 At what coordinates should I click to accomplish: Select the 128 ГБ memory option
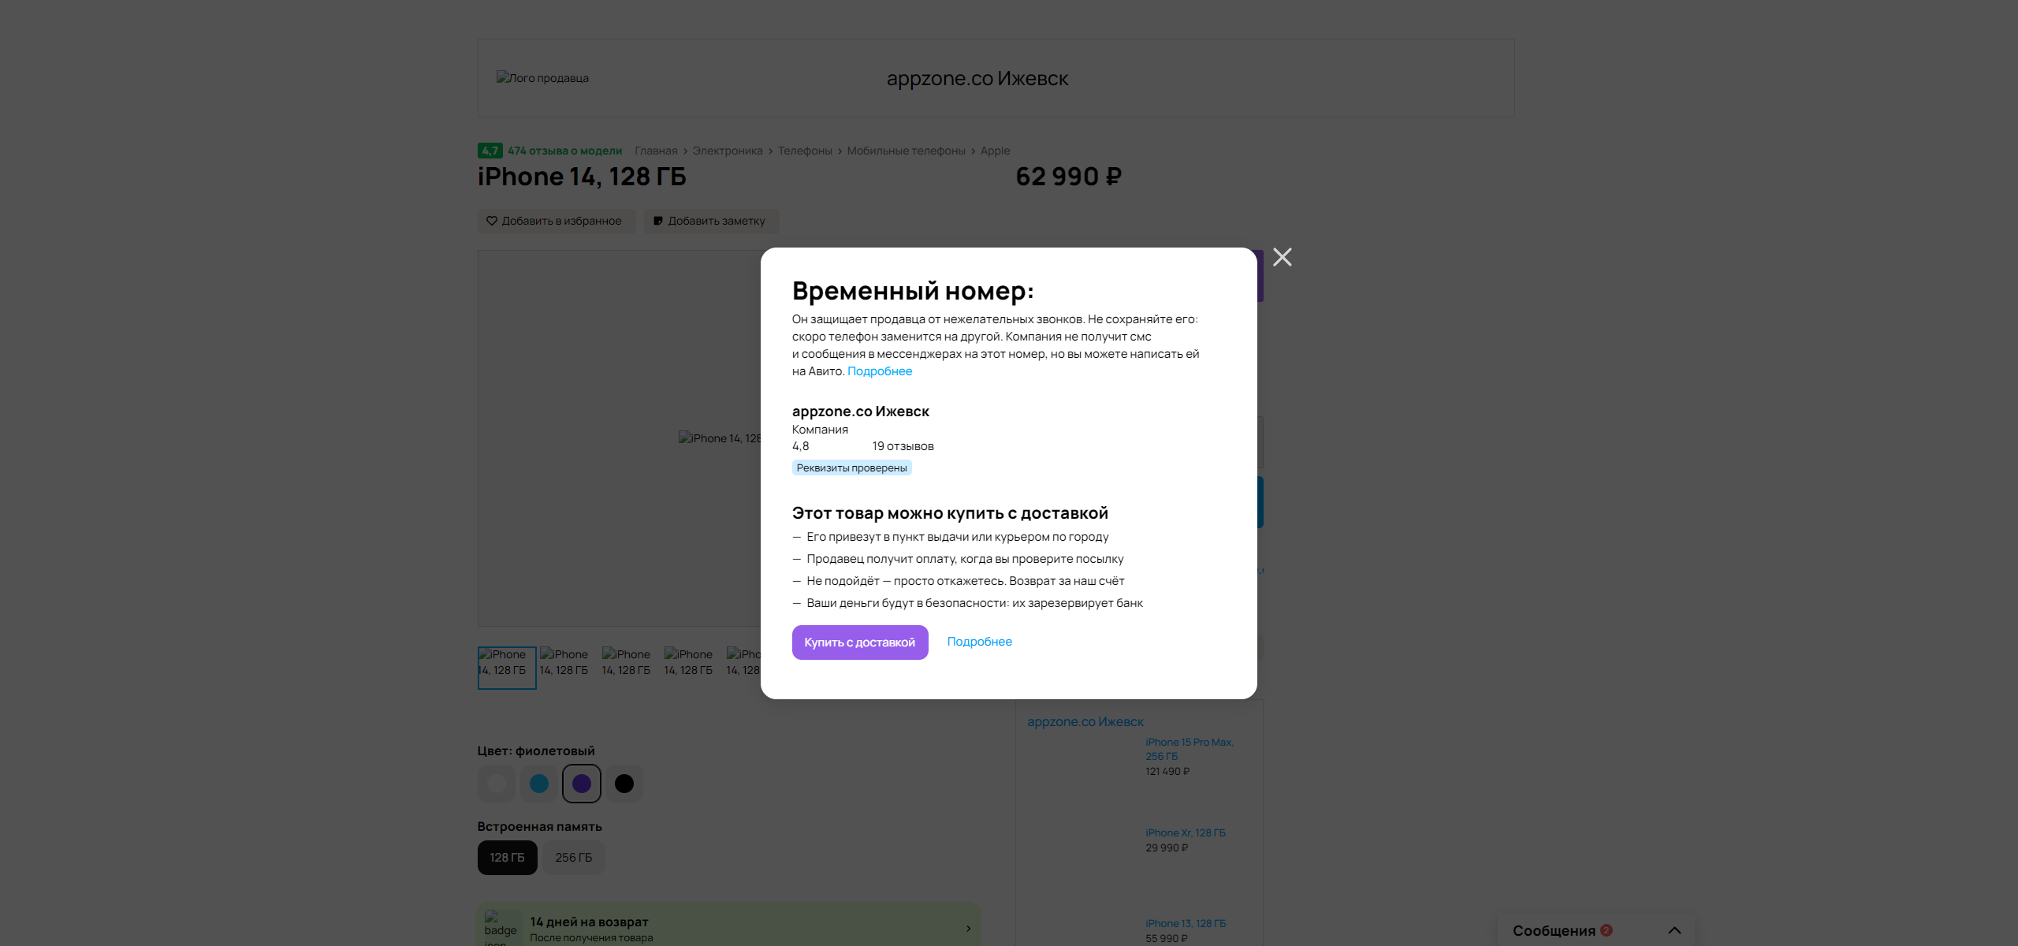(x=507, y=858)
